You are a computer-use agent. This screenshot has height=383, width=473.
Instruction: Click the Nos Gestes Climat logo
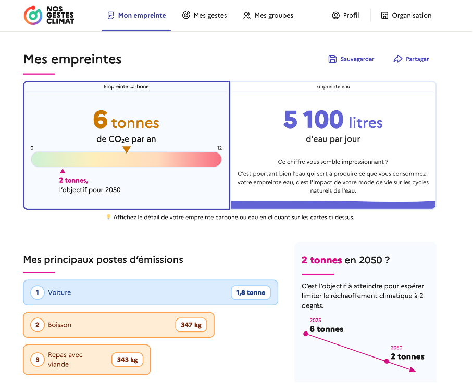click(x=49, y=16)
